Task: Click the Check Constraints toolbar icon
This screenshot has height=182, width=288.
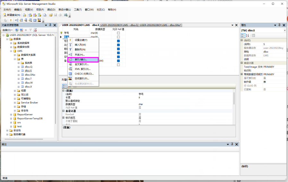Action: click(35, 20)
